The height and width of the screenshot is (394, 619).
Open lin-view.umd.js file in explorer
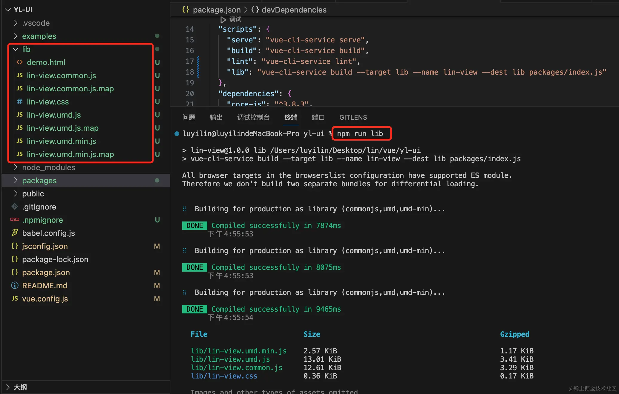point(54,115)
